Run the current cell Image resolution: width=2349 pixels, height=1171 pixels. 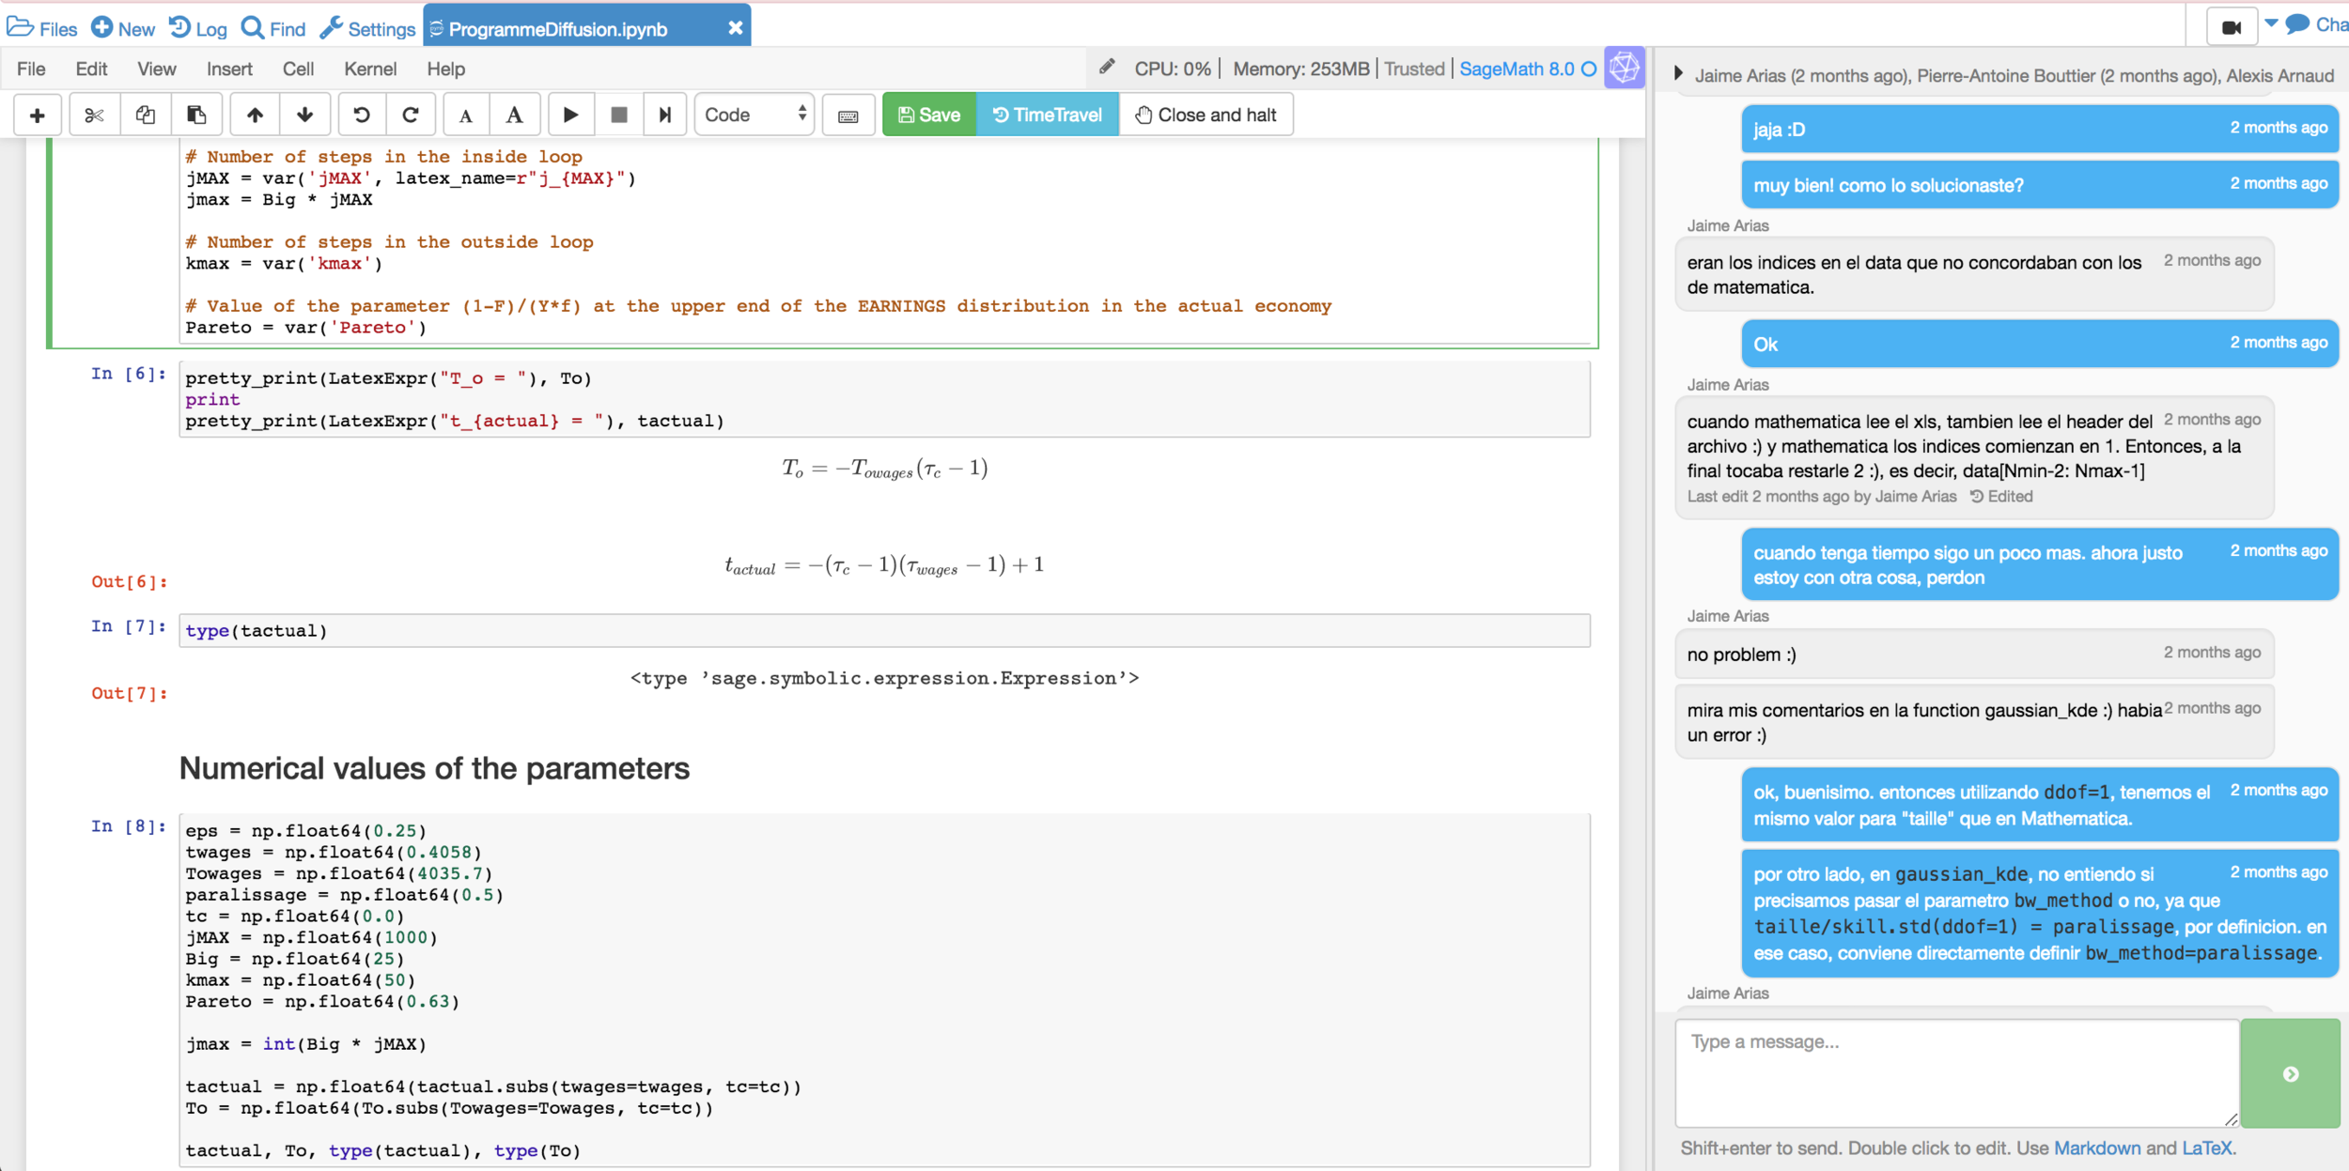click(x=570, y=115)
